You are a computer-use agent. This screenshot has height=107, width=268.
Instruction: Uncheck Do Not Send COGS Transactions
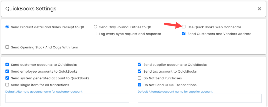(140, 85)
